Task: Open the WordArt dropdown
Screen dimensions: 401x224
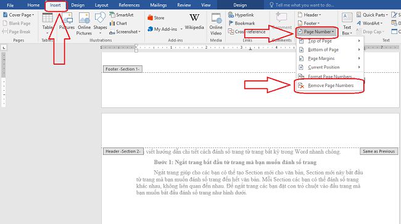Action: (370, 23)
